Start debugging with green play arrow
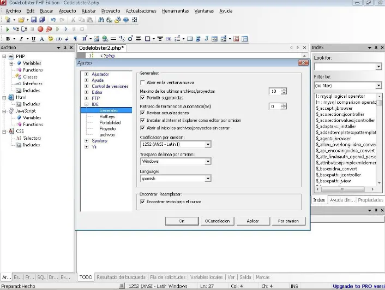This screenshot has width=385, height=290. 8,29
